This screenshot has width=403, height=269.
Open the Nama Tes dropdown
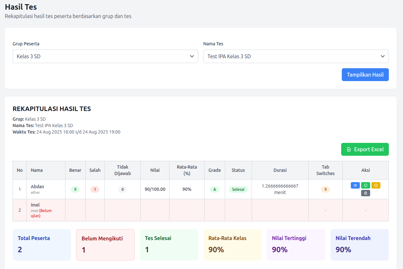296,56
